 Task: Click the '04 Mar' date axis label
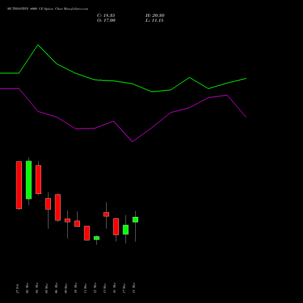(37, 288)
